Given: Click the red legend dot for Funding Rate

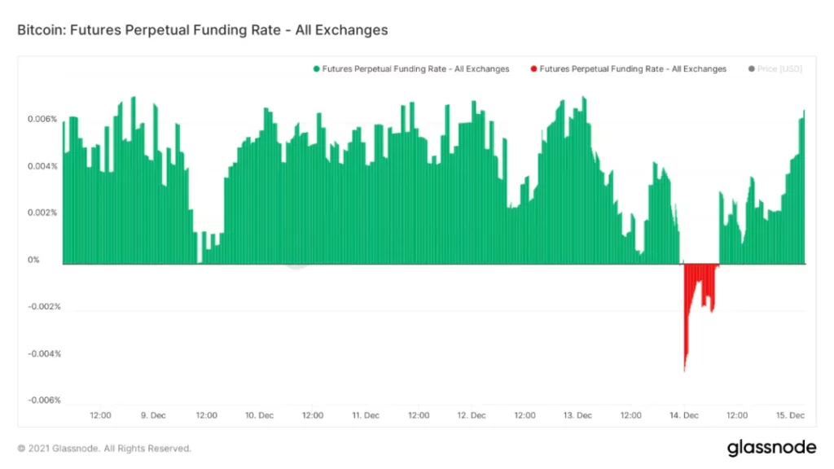Looking at the screenshot, I should pyautogui.click(x=533, y=69).
